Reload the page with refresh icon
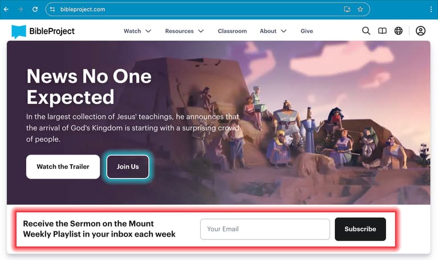 click(35, 9)
